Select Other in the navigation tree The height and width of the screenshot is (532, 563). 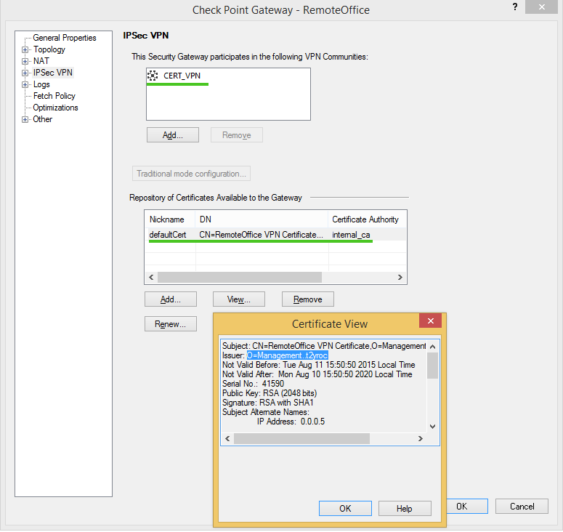click(42, 119)
